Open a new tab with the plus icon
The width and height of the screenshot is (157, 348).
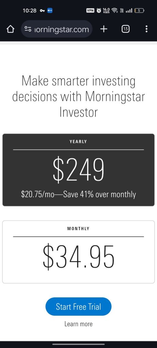pyautogui.click(x=104, y=29)
